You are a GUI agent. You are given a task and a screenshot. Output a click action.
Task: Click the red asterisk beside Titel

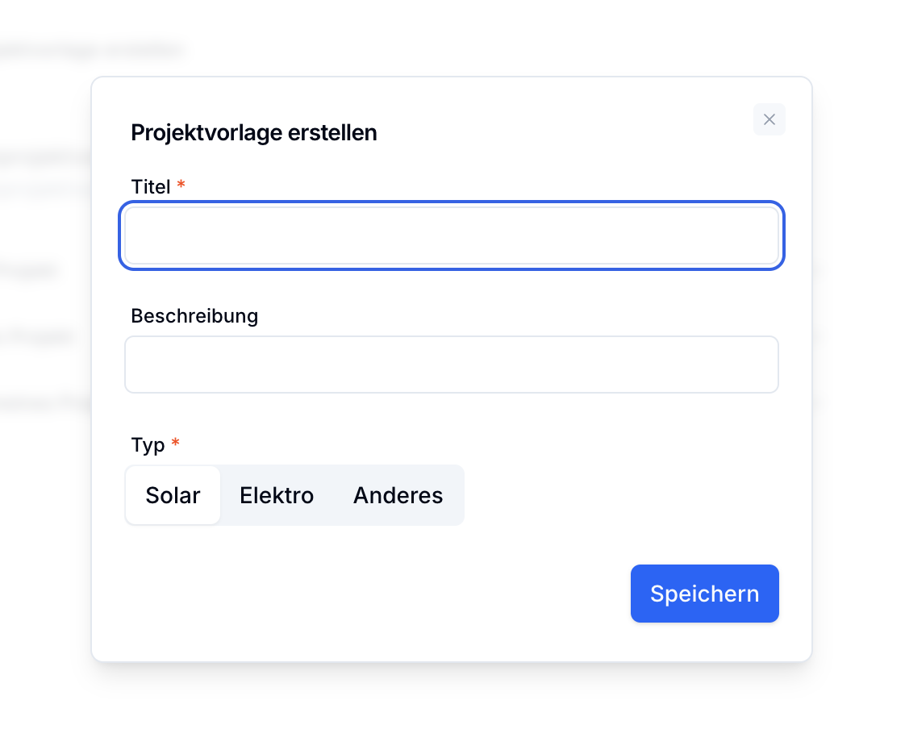[x=181, y=185]
